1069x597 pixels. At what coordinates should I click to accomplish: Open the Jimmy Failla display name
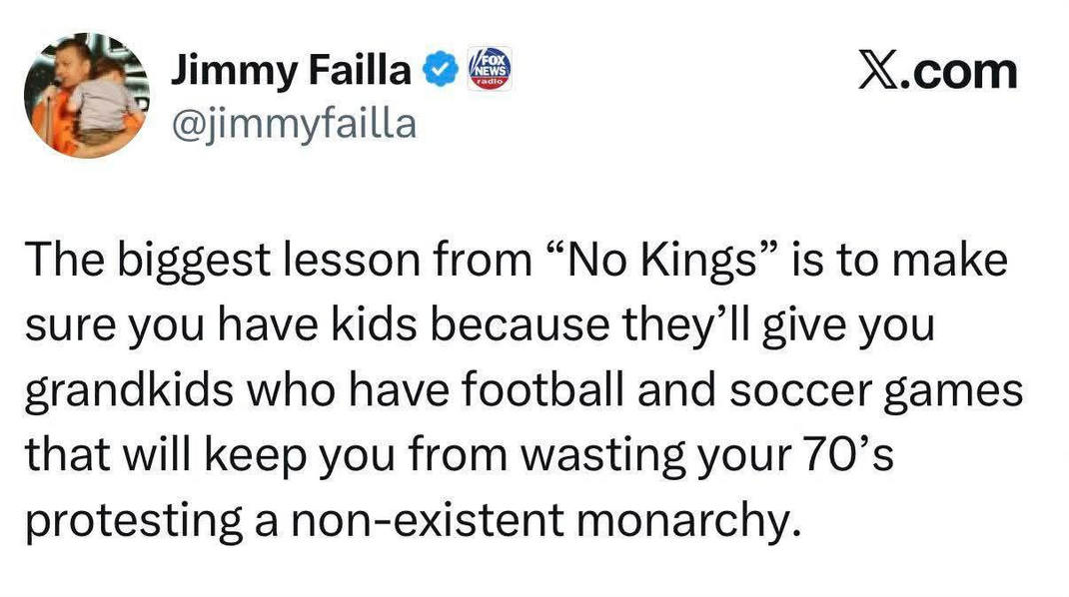[291, 72]
